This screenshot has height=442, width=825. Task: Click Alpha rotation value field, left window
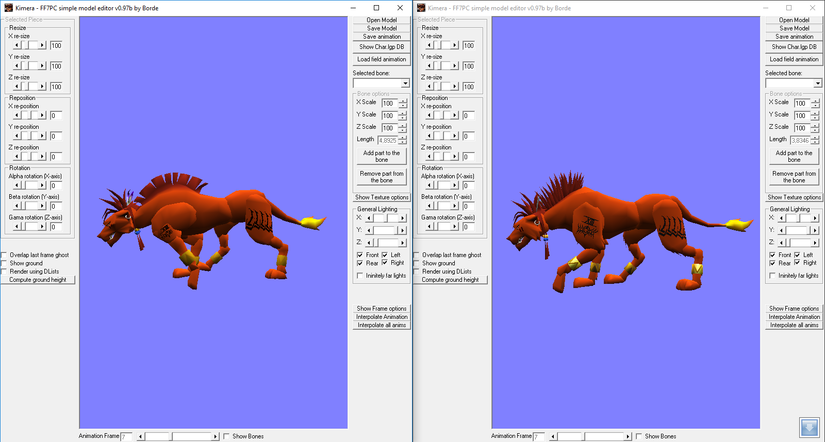[x=56, y=185]
